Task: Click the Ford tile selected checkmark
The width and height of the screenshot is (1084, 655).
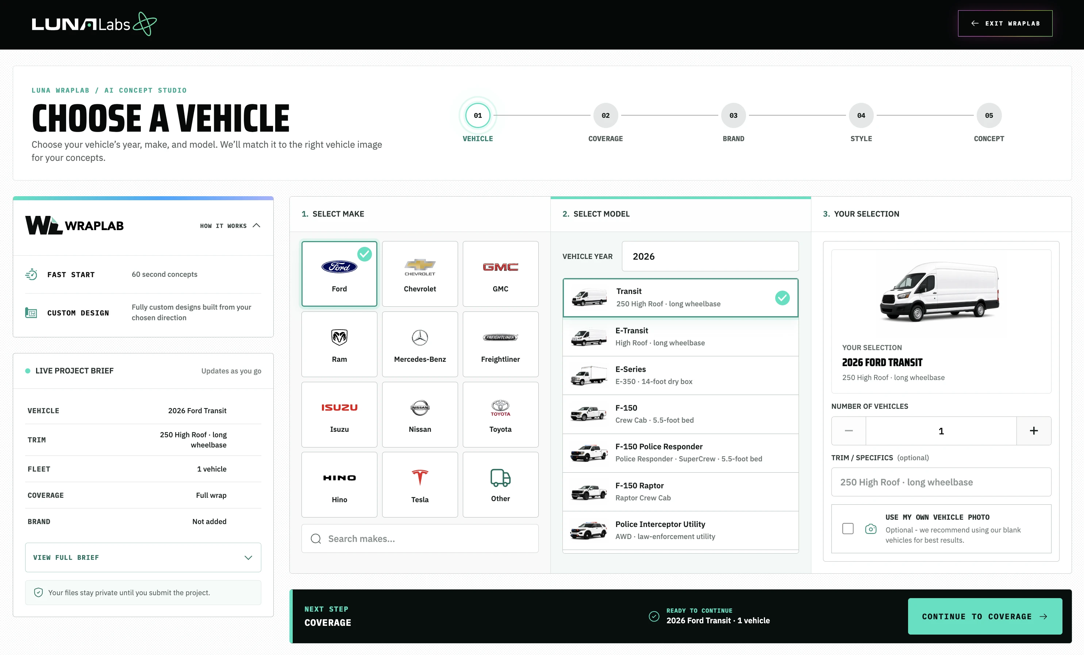Action: point(364,254)
